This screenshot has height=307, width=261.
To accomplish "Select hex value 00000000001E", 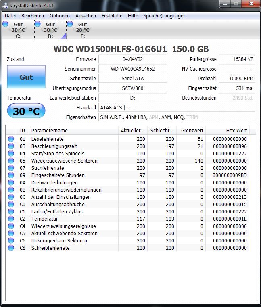I will pyautogui.click(x=230, y=219).
